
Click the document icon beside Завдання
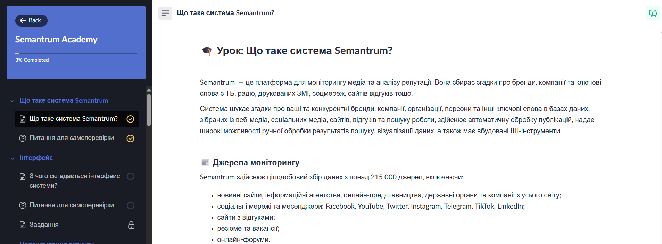coord(23,225)
